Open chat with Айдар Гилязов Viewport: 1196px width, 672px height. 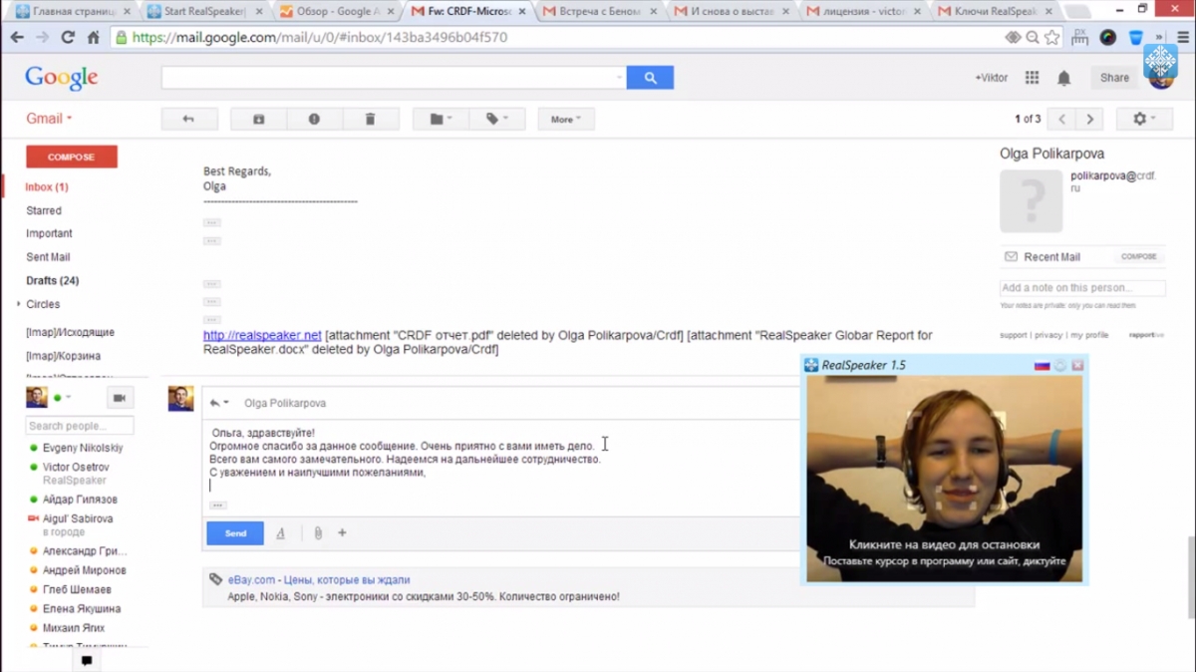pyautogui.click(x=80, y=499)
